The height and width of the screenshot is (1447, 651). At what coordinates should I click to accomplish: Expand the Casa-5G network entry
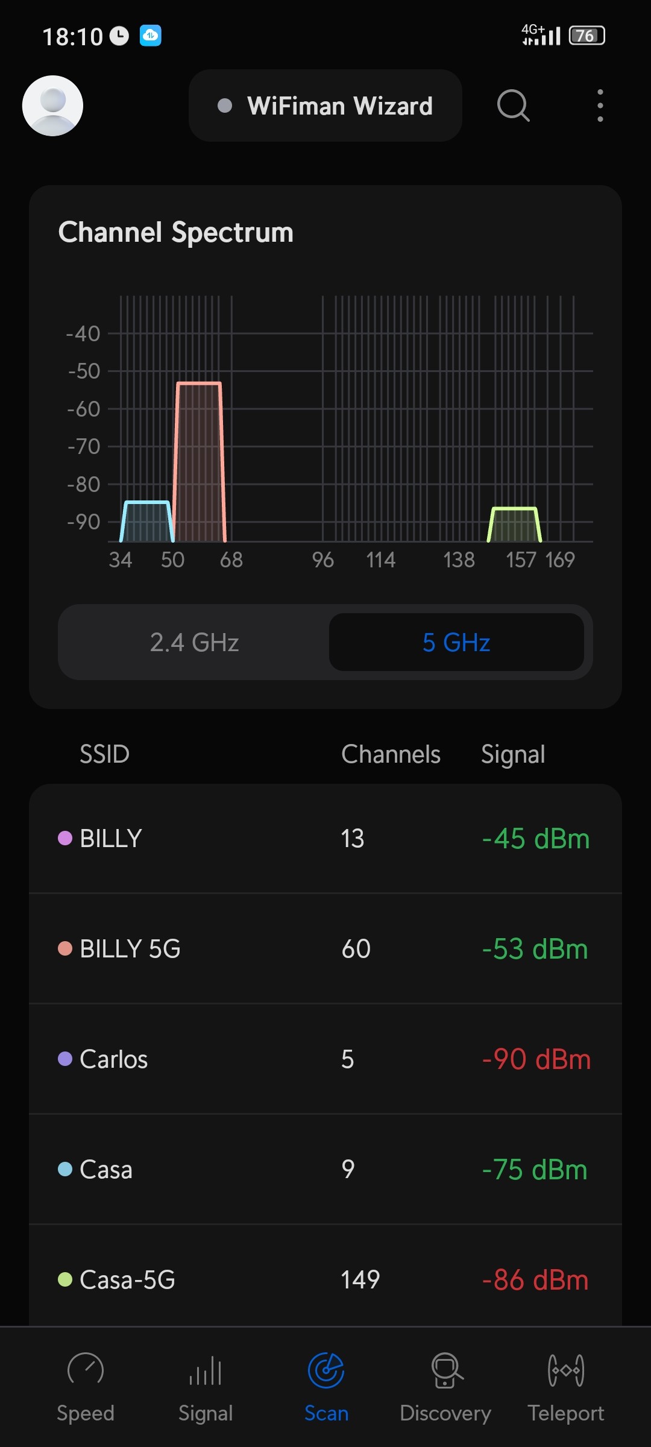325,1279
